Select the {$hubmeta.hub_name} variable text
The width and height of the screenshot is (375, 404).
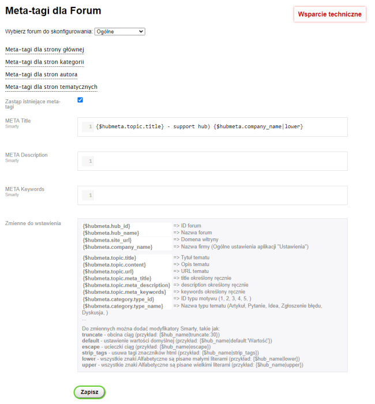[111, 233]
